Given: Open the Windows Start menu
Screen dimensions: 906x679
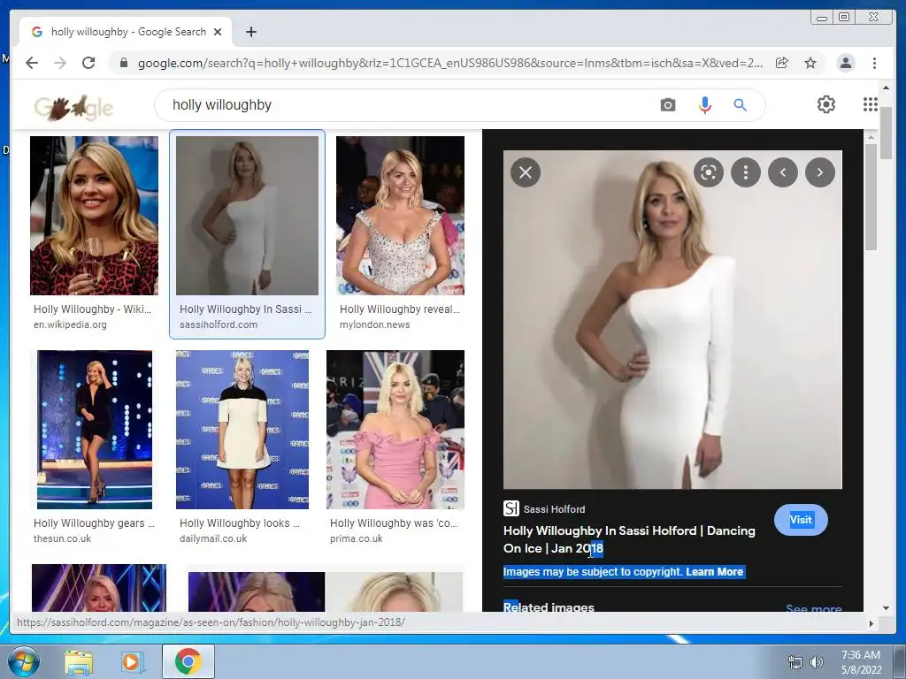Looking at the screenshot, I should pyautogui.click(x=22, y=661).
